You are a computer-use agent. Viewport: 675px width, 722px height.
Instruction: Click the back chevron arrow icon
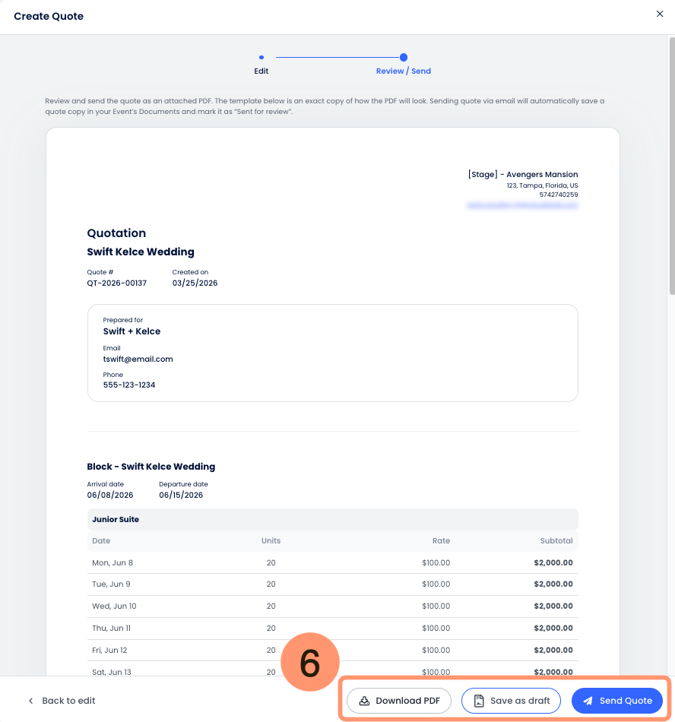click(30, 701)
